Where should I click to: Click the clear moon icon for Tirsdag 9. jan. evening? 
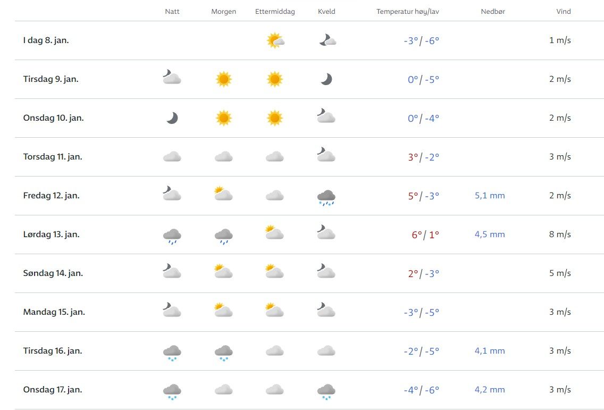pyautogui.click(x=326, y=79)
